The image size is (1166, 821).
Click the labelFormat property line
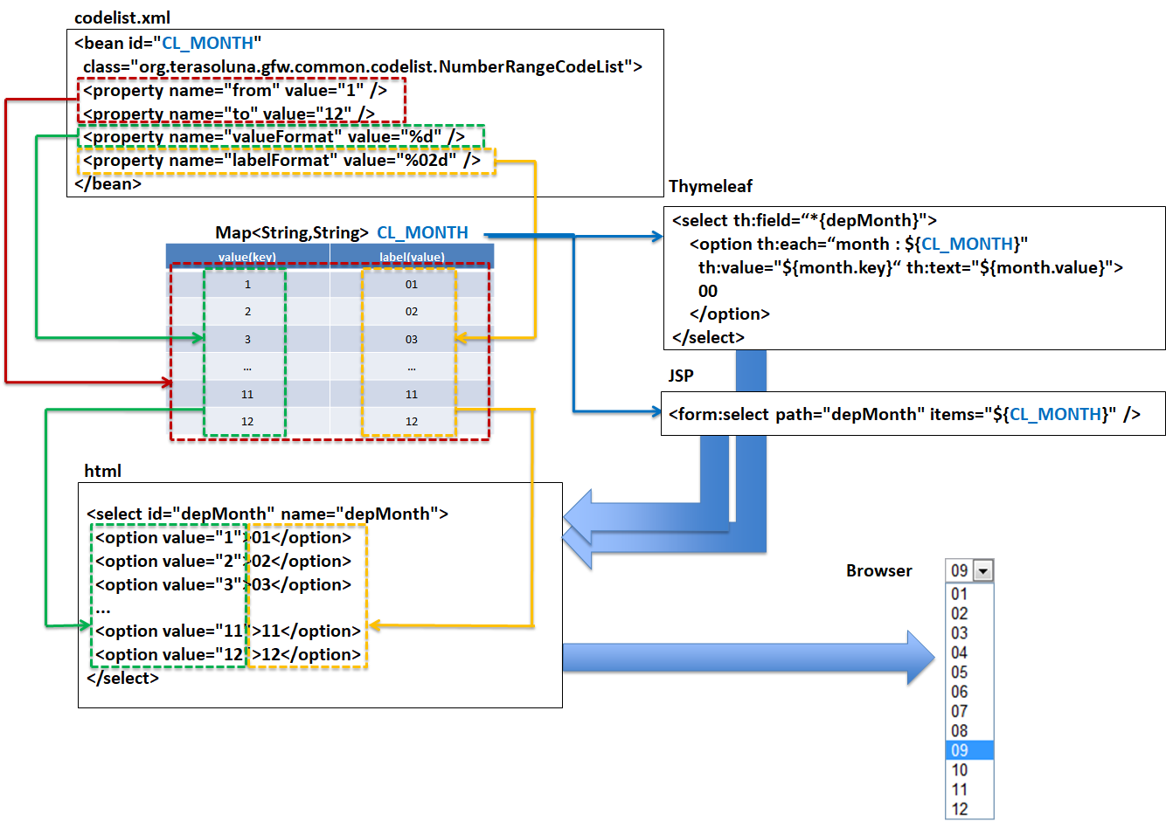click(x=286, y=161)
